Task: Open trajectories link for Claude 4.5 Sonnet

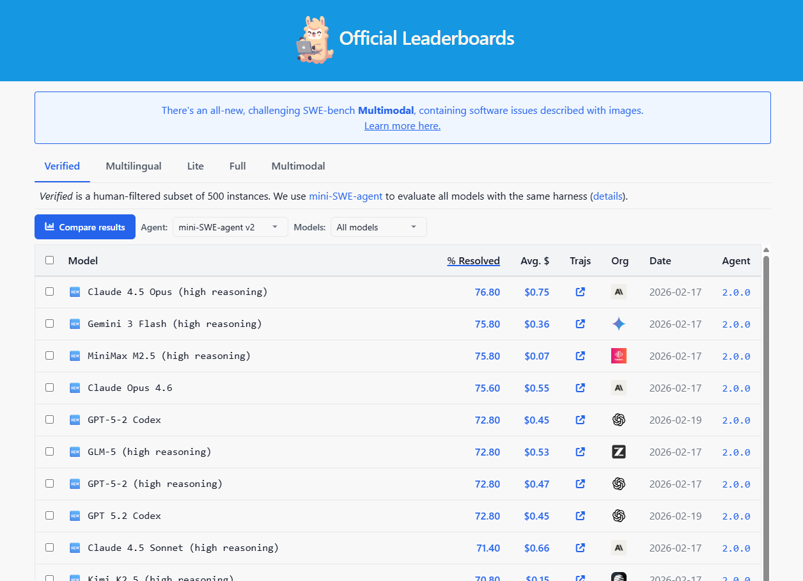Action: tap(581, 548)
